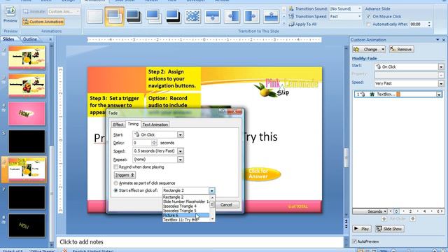Select pink slide 4 thumbnail

click(x=27, y=113)
